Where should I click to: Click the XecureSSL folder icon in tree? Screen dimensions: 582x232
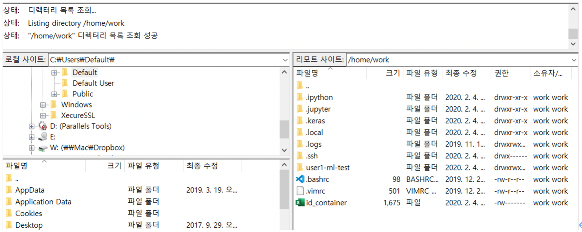[54, 115]
